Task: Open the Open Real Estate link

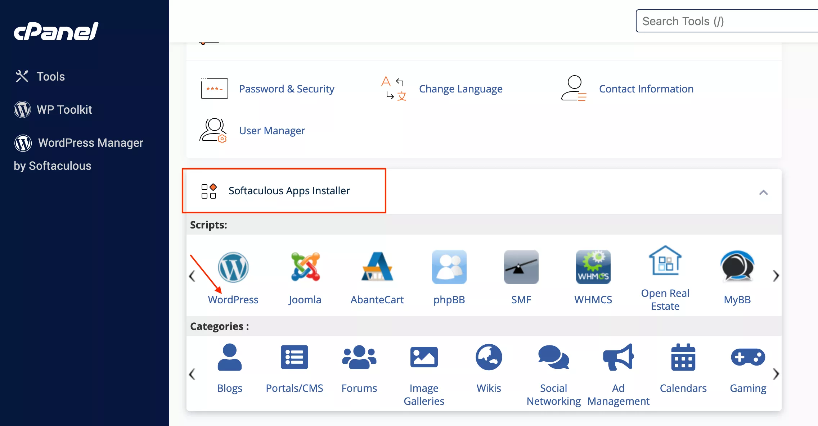Action: pyautogui.click(x=665, y=300)
